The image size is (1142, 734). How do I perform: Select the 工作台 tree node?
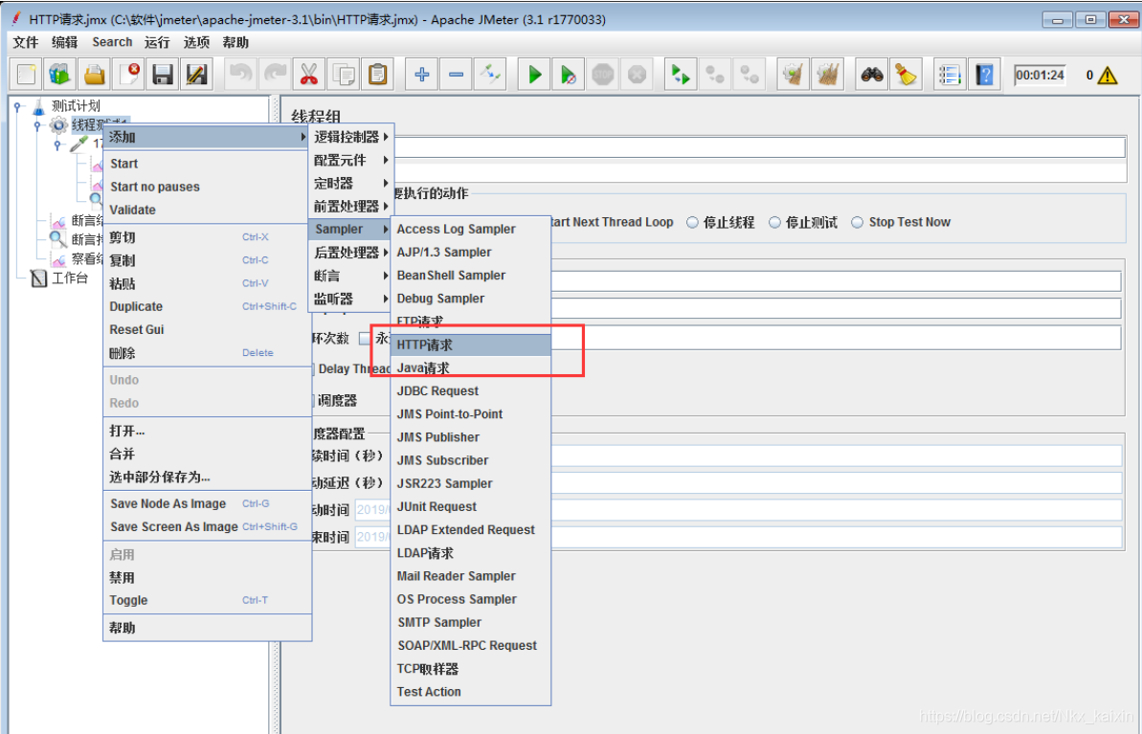(x=70, y=278)
